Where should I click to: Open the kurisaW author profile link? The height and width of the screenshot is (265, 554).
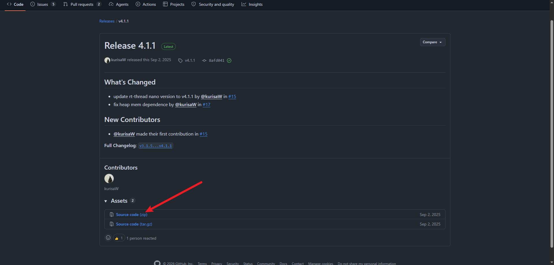[x=118, y=60]
